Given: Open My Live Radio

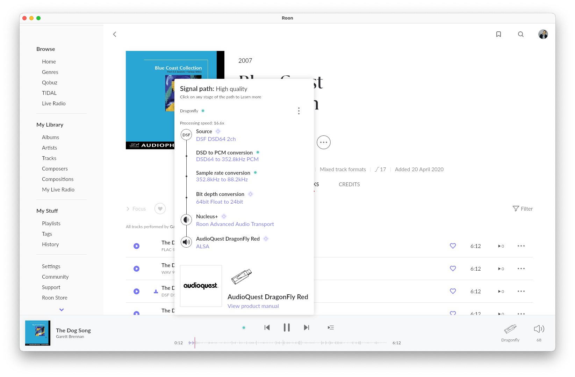Looking at the screenshot, I should click(x=58, y=190).
